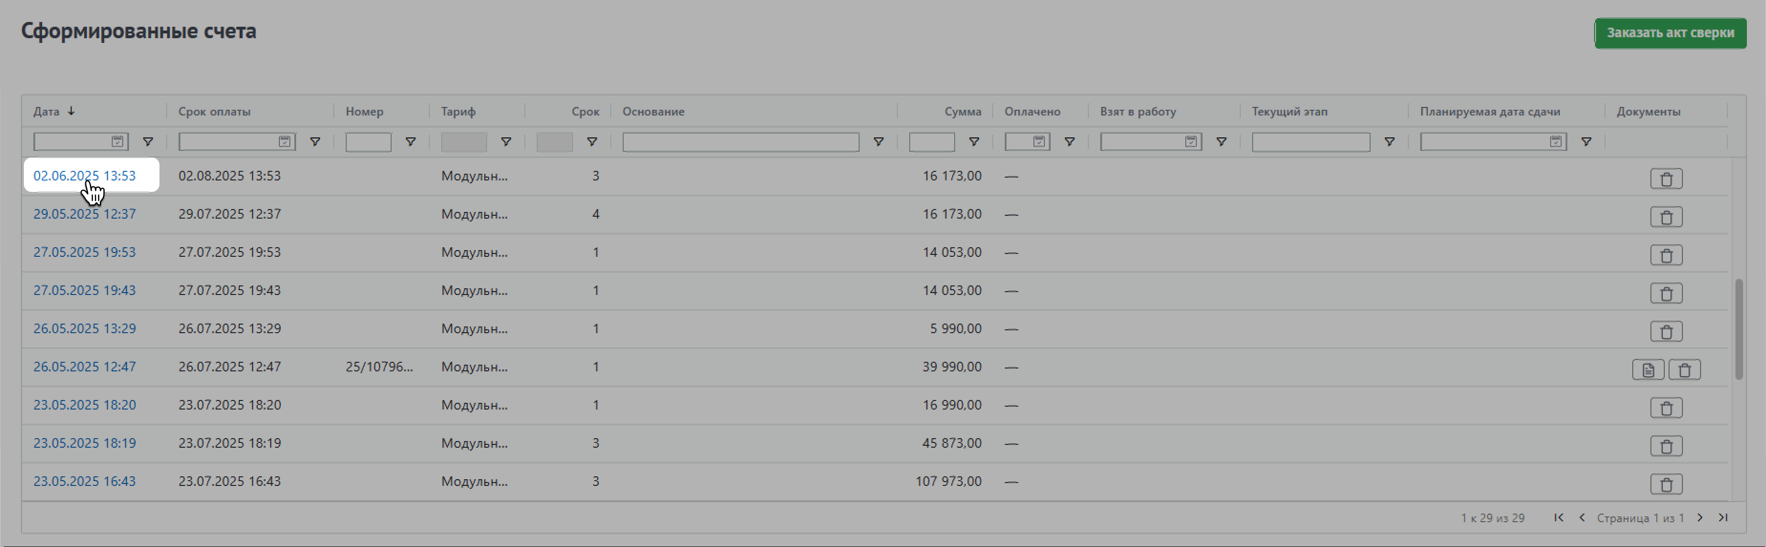Open filter menu for Основание column
This screenshot has width=1766, height=547.
(x=878, y=142)
